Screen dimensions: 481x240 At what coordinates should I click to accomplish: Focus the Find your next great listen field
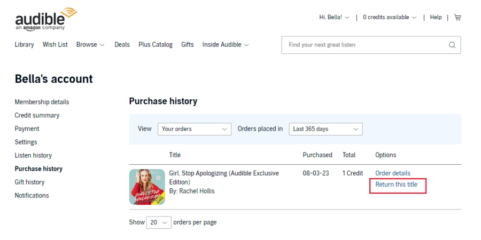[371, 45]
